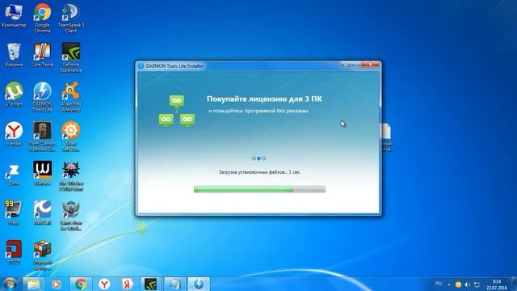Select DAEMON Tools Lite desktop shortcut
517x291 pixels.
pos(42,97)
